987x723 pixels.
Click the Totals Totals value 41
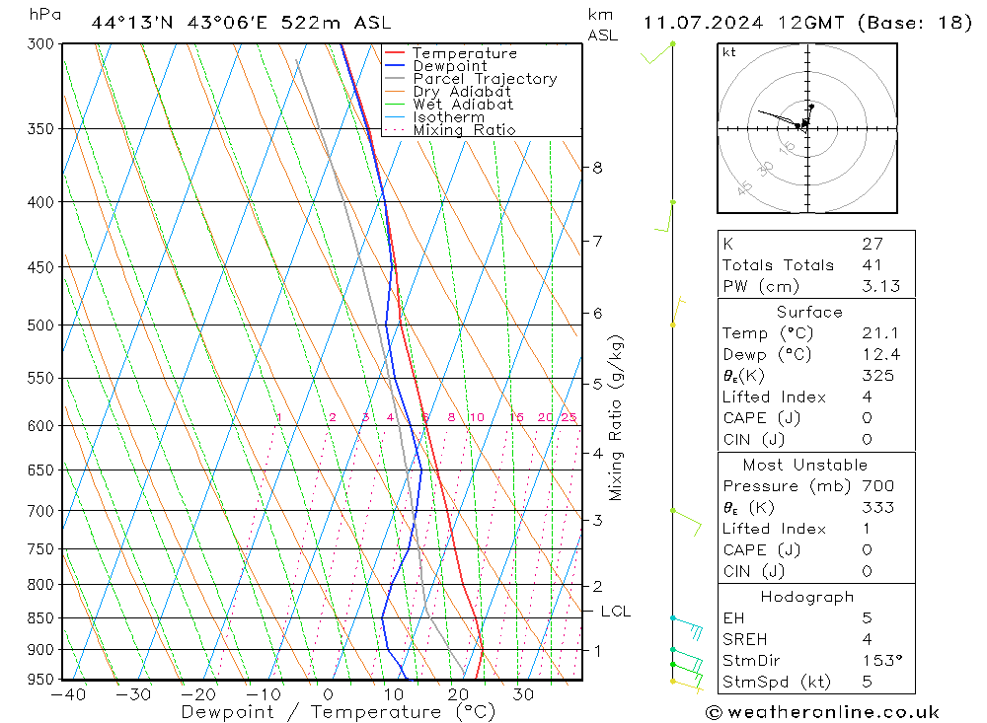(x=872, y=265)
